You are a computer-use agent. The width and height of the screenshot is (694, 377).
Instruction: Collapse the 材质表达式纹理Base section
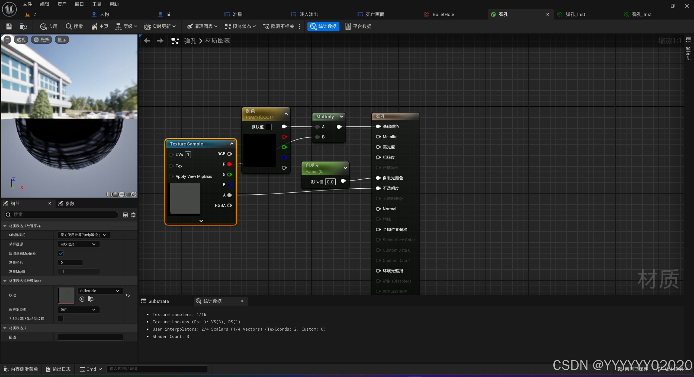5,281
